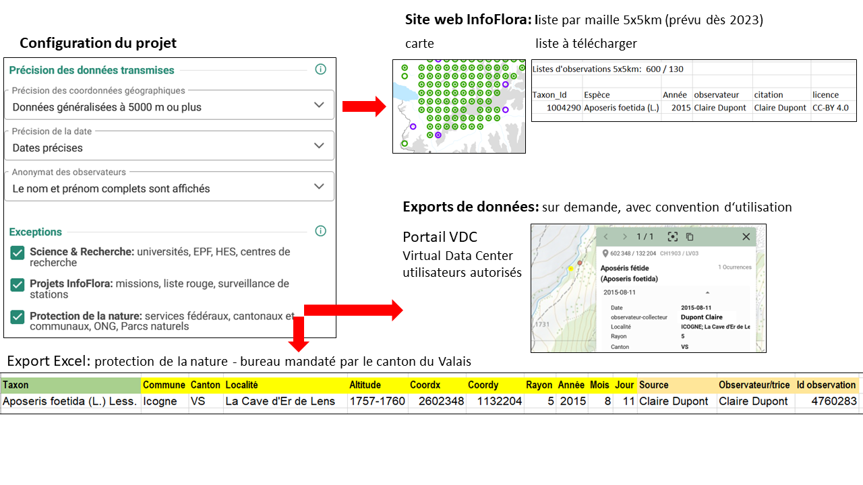Uncheck the Protection de la nature exception

pos(18,317)
